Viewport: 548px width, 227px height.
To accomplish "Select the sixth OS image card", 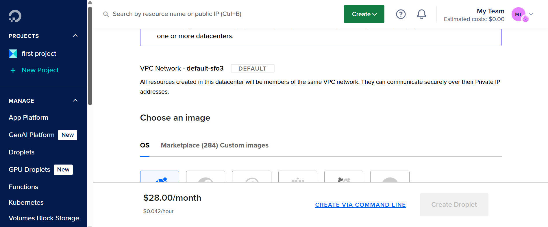I will pyautogui.click(x=390, y=176).
